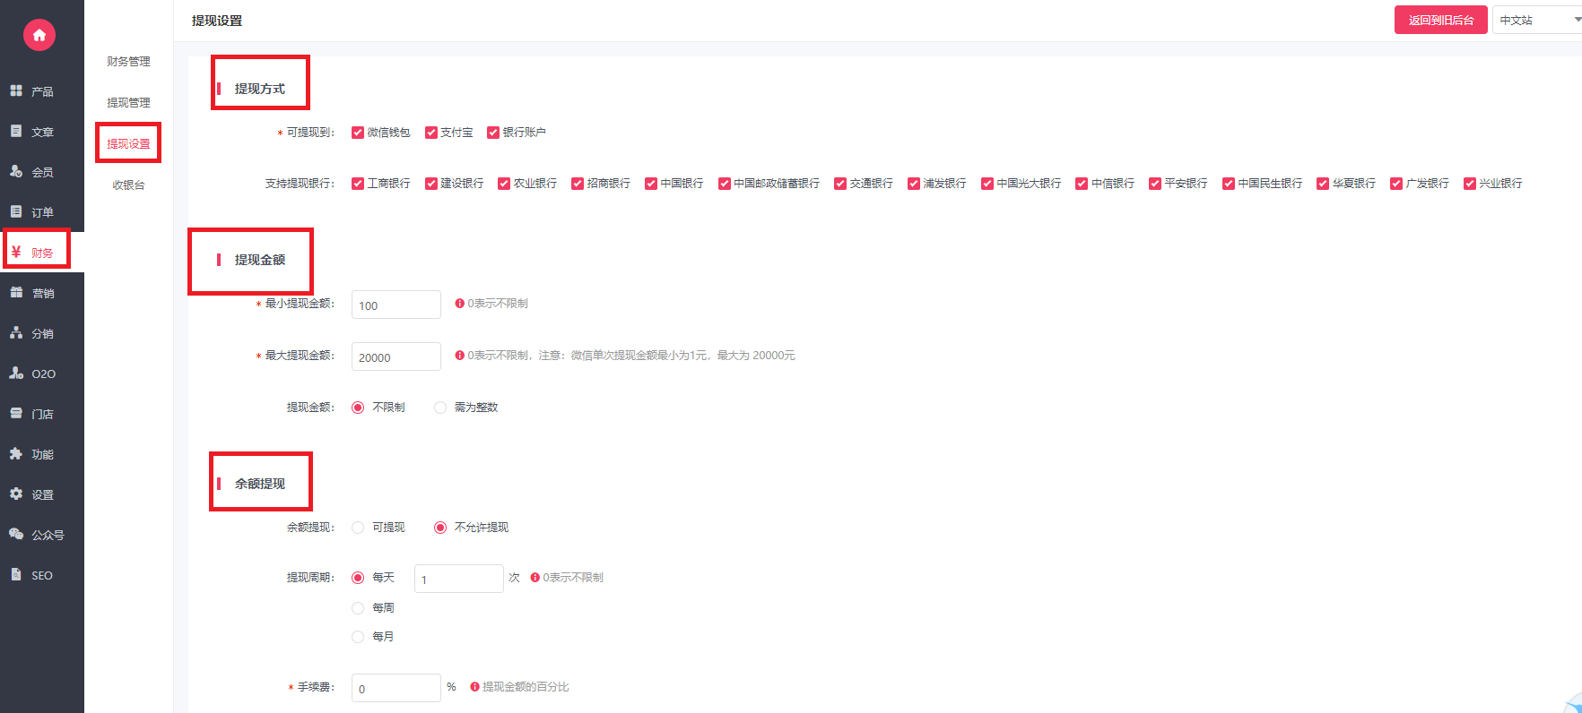Select 需为整数 radio option
This screenshot has width=1582, height=713.
click(x=440, y=408)
